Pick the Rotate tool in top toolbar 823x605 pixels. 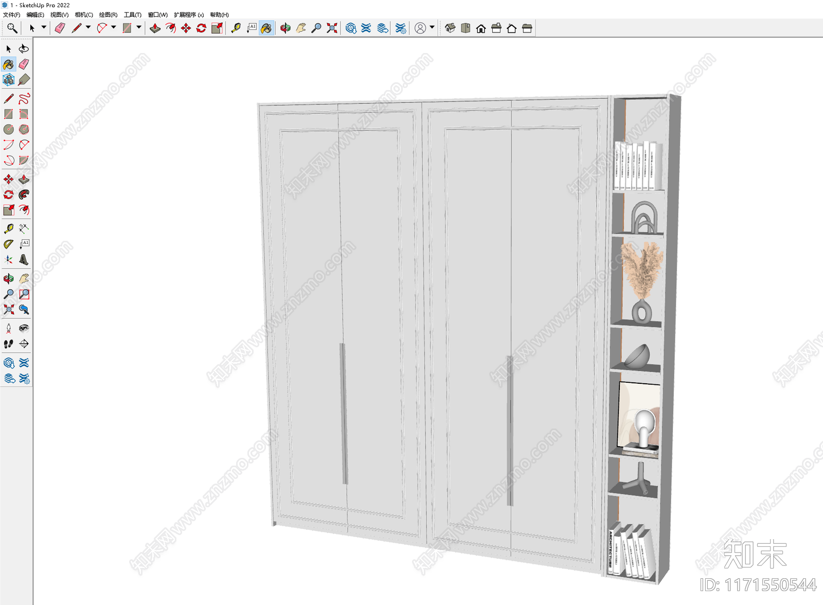tap(202, 28)
